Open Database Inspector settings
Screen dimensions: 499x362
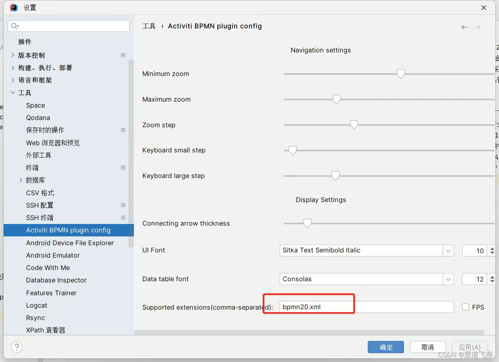click(56, 280)
